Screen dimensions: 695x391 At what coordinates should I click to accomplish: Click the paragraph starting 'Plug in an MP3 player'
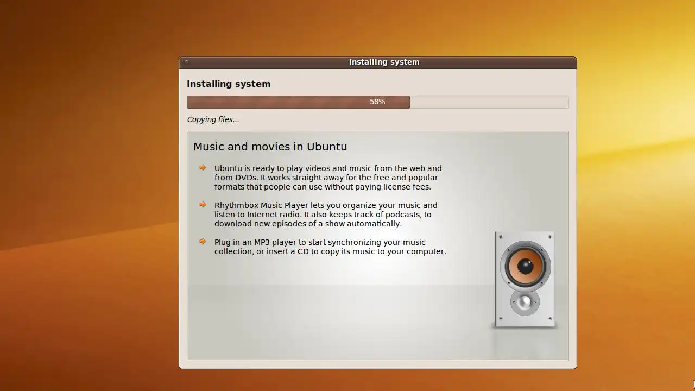tap(330, 247)
